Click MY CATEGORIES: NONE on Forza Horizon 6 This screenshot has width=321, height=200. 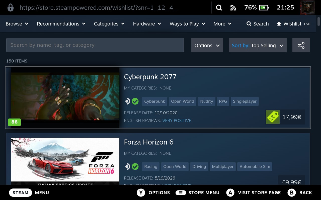[148, 153]
